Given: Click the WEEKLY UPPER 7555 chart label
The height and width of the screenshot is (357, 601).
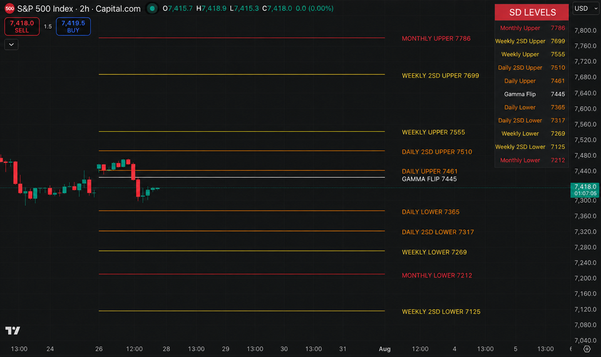Looking at the screenshot, I should 433,132.
